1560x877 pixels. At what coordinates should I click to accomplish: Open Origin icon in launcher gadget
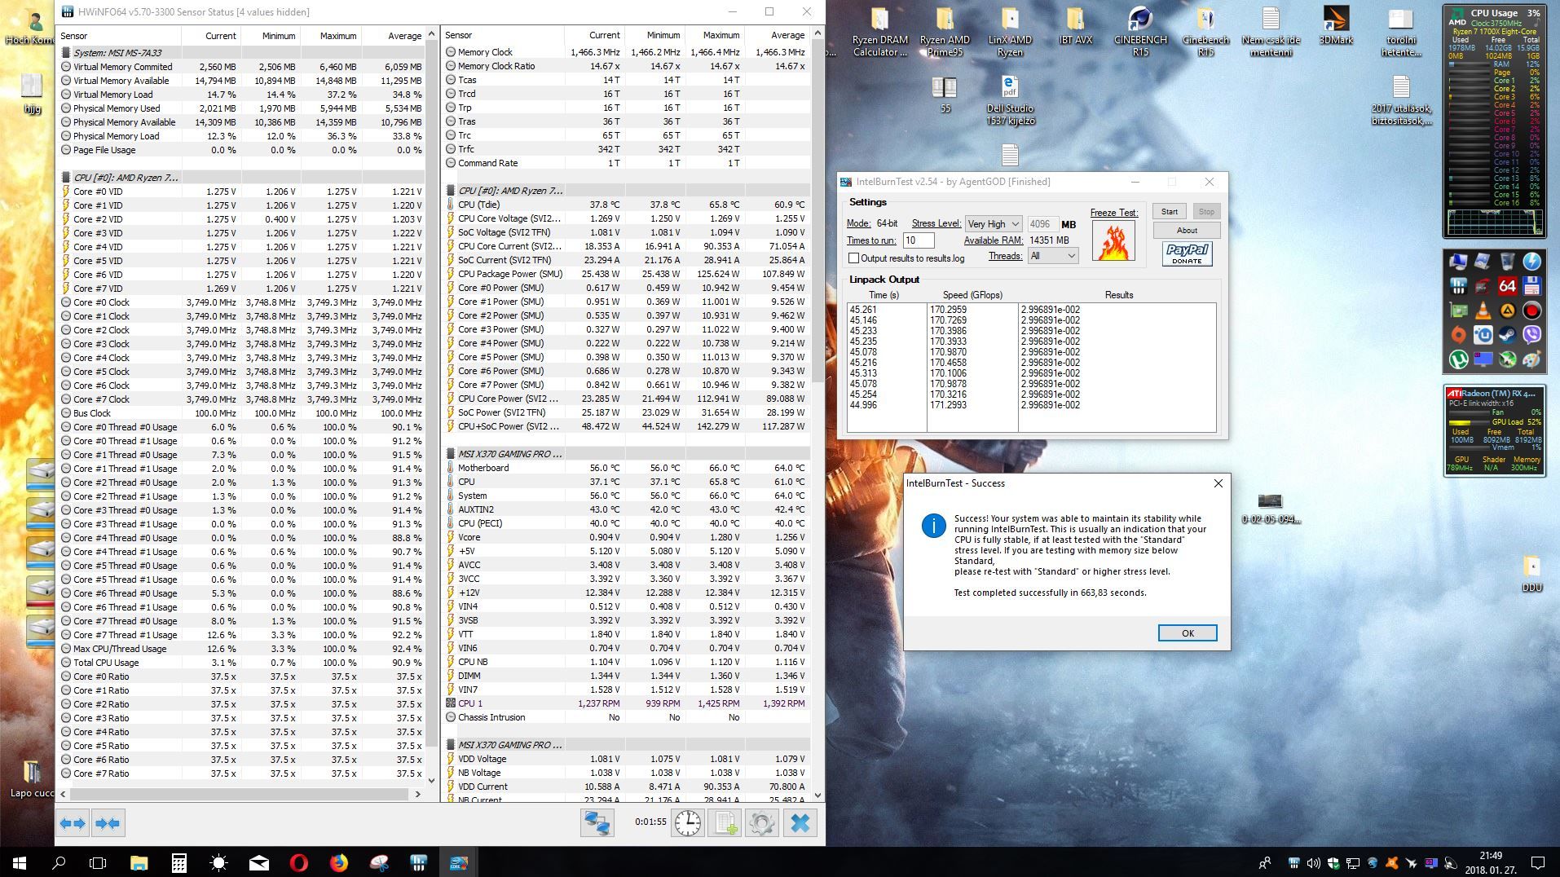tap(1459, 335)
